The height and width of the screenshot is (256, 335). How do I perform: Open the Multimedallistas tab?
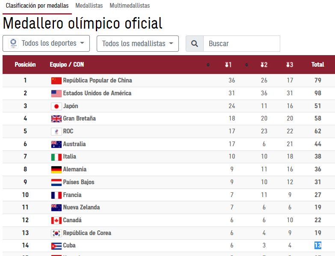130,6
